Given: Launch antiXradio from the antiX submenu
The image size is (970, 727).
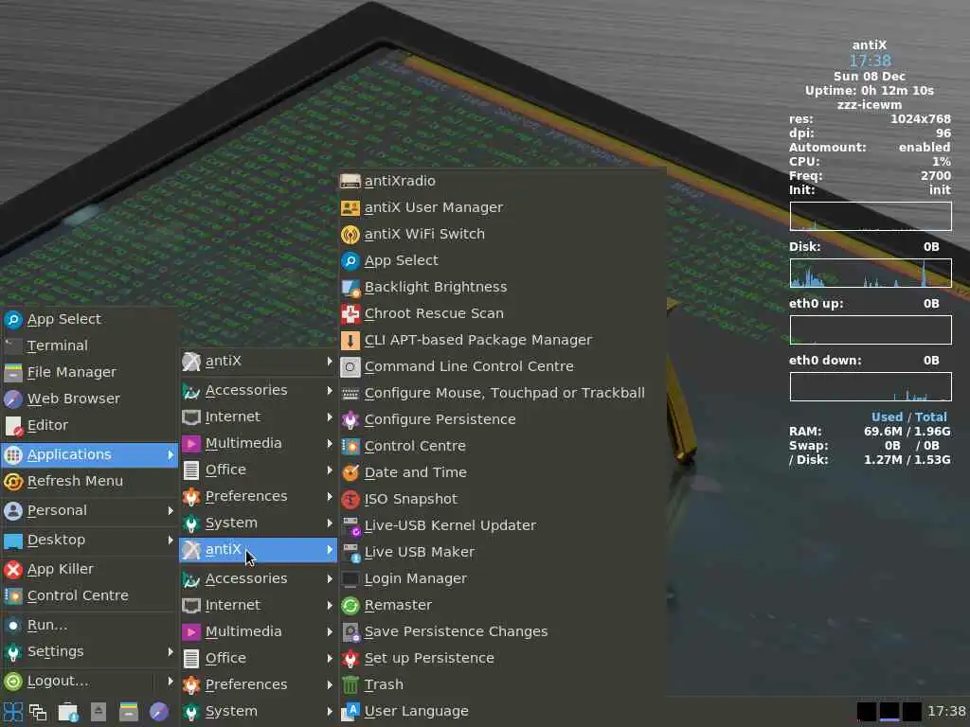Looking at the screenshot, I should click(502, 181).
